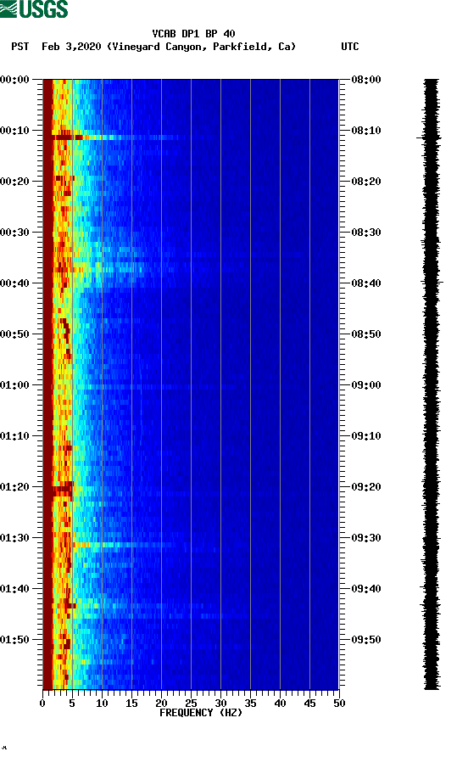
Task: Click the '01:50' PST time label
Action: coord(14,640)
